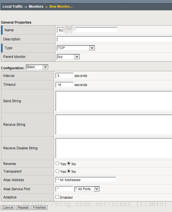The width and height of the screenshot is (172, 212).
Task: Click the New Monitor... breadcrumb
Action: coord(61,6)
